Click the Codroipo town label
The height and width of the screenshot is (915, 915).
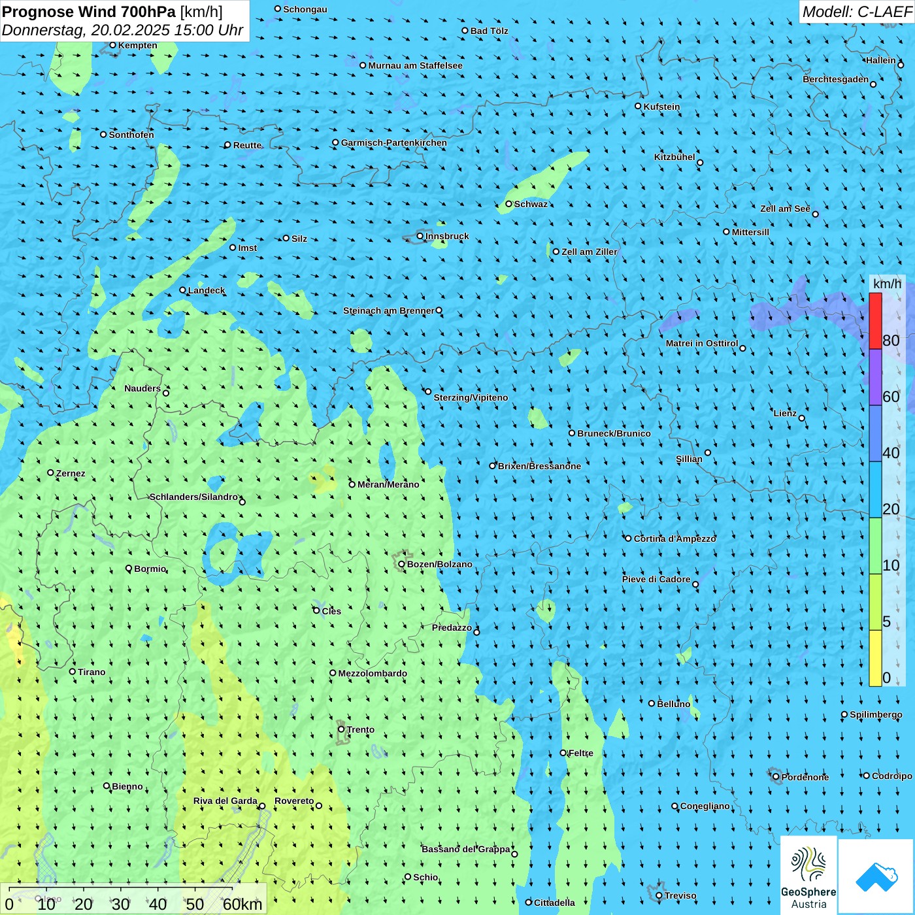coord(892,776)
